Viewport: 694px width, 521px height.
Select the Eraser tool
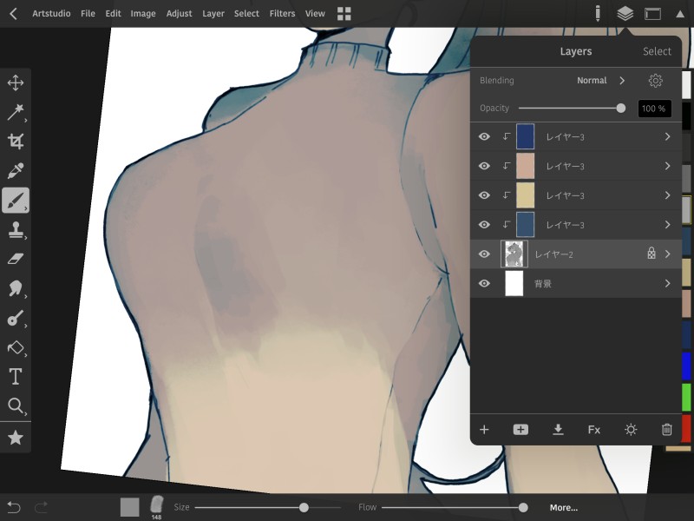[16, 259]
